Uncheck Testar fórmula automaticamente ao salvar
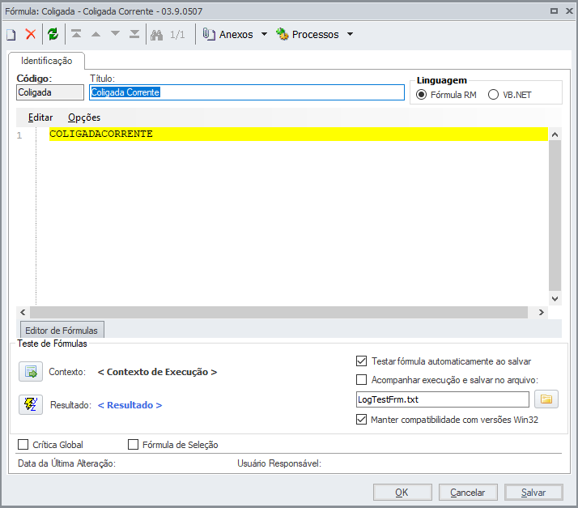The height and width of the screenshot is (508, 578). [362, 361]
